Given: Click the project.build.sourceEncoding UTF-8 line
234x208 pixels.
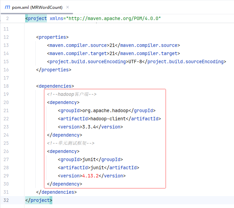Looking at the screenshot, I should [x=137, y=62].
